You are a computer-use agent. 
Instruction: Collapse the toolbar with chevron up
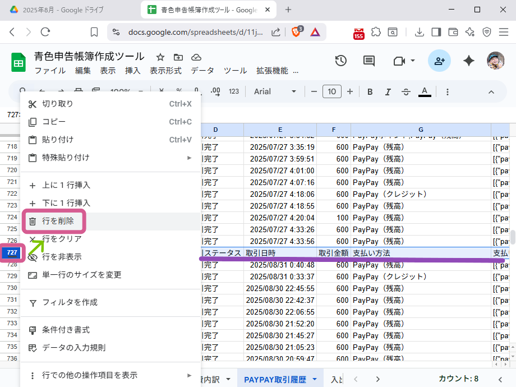pyautogui.click(x=491, y=92)
